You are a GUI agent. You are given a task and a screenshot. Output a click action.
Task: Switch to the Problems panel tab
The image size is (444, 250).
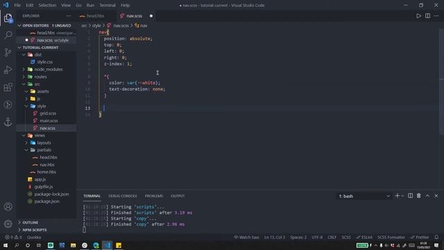click(154, 196)
